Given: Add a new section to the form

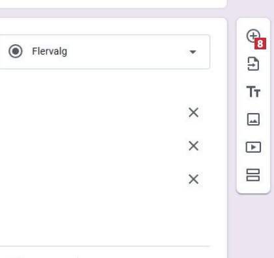Looking at the screenshot, I should [x=253, y=175].
